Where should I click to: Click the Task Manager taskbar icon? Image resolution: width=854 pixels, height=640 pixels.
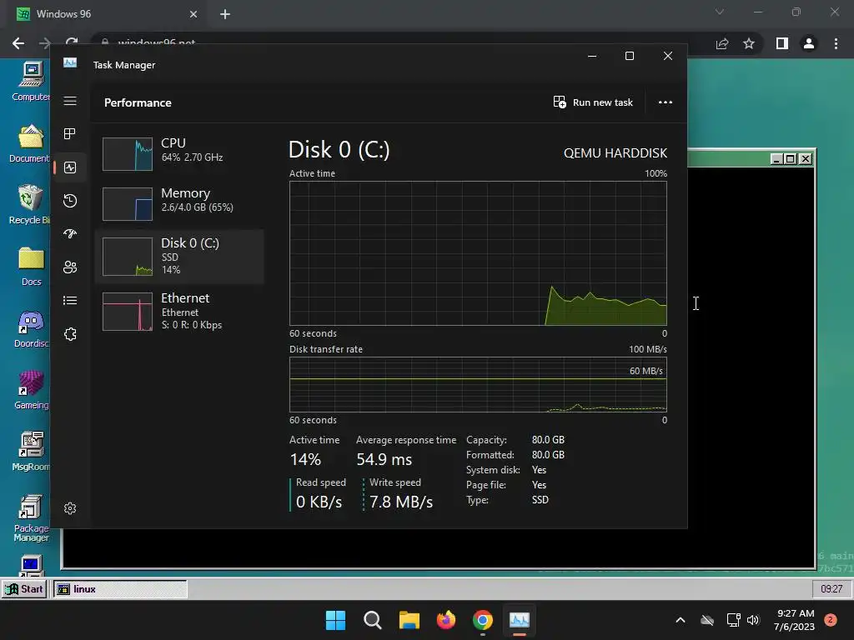(520, 620)
